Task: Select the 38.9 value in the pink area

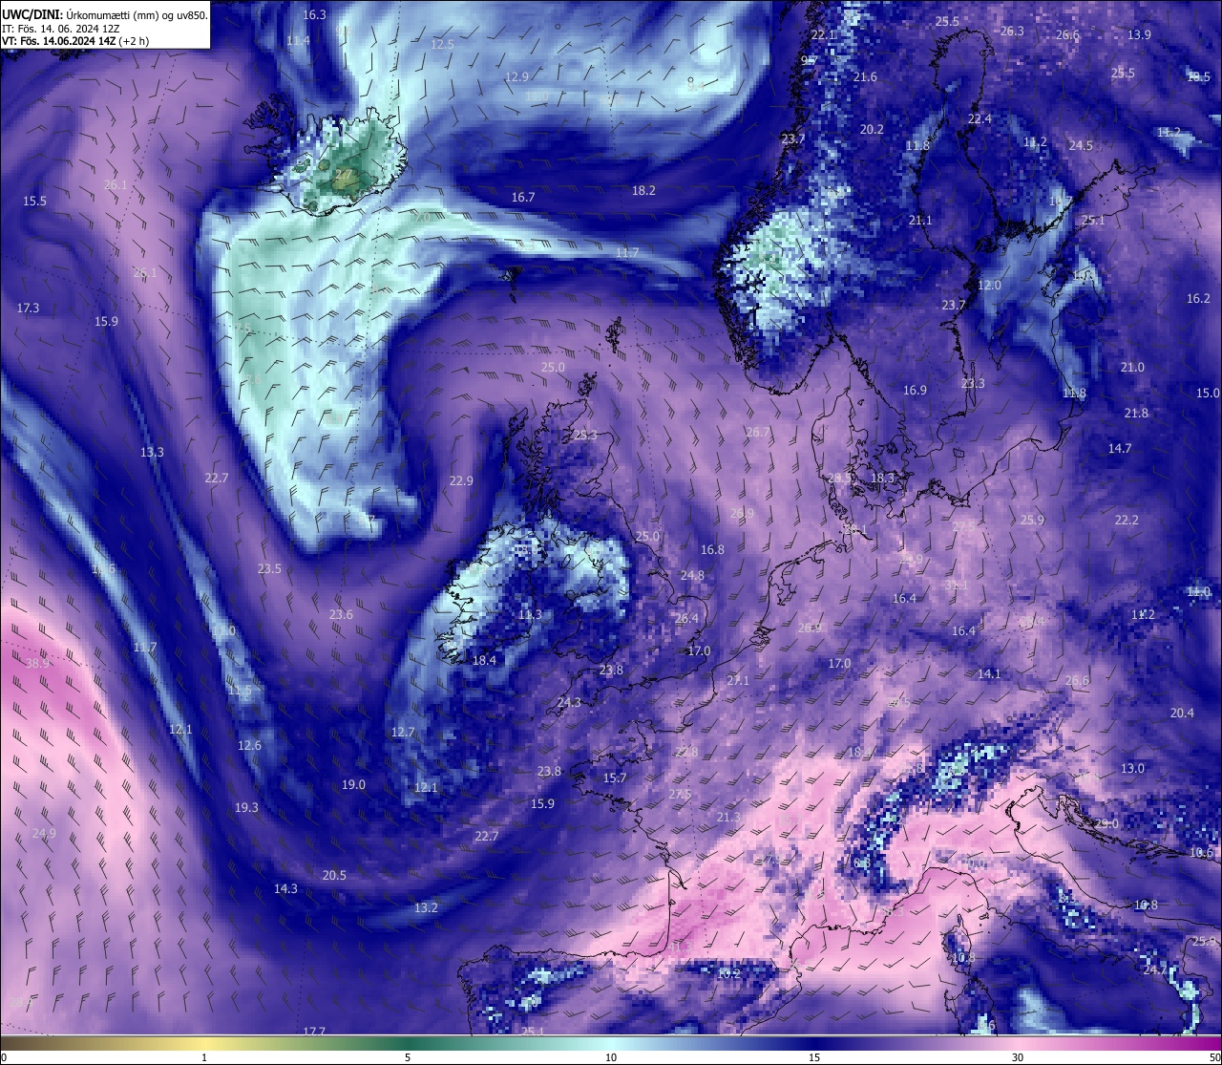Action: (x=37, y=663)
